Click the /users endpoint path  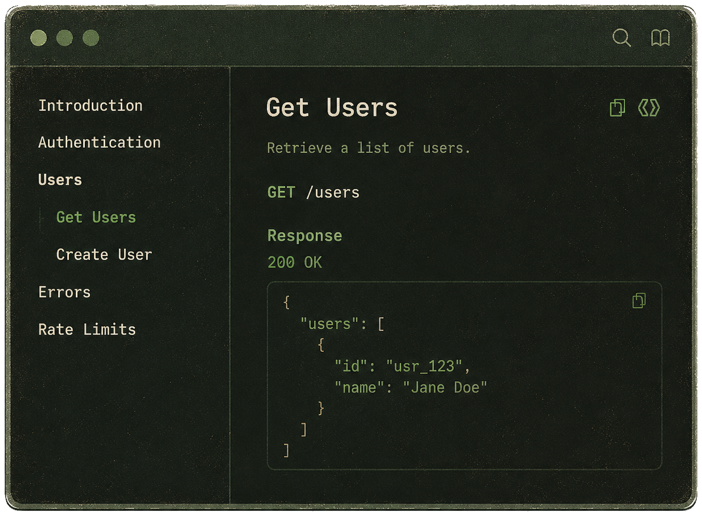332,192
